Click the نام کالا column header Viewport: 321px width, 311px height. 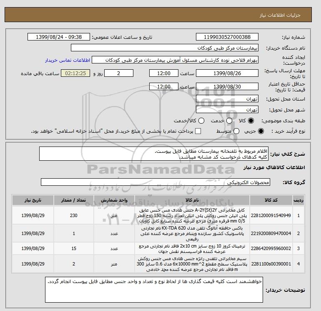(192, 200)
